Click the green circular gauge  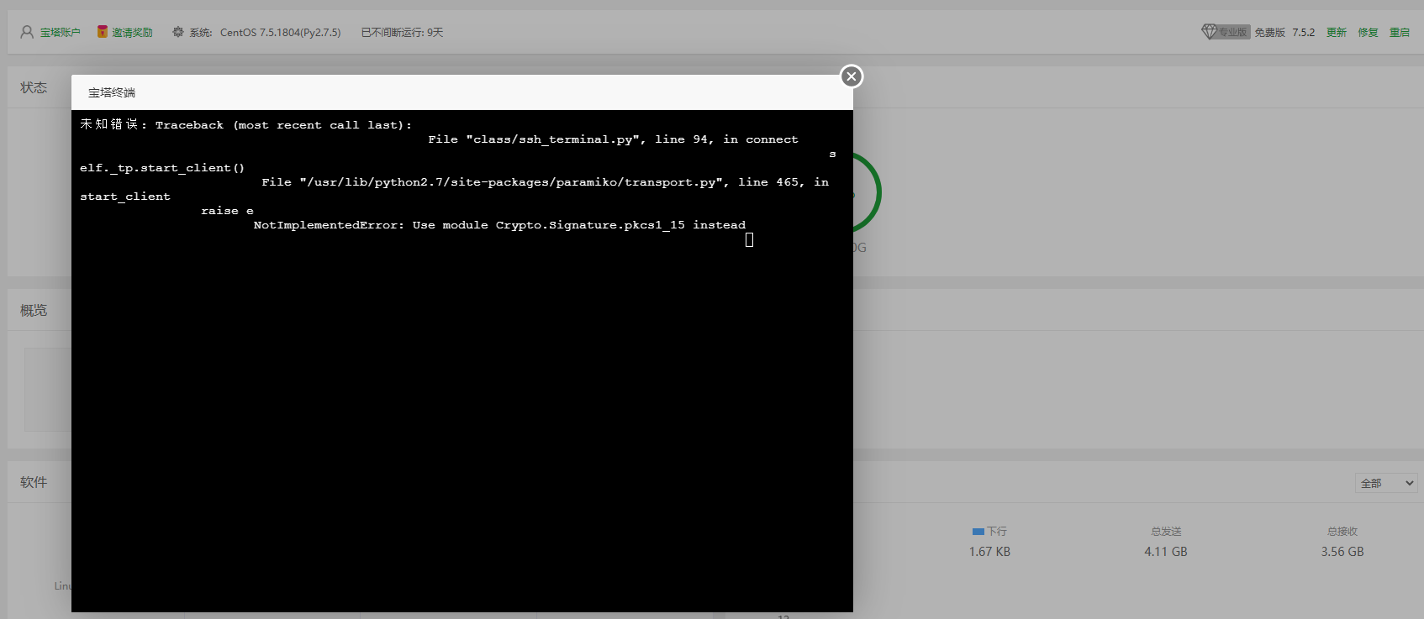[x=866, y=193]
